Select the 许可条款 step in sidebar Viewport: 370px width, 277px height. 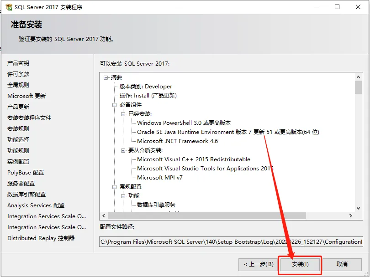click(x=18, y=74)
